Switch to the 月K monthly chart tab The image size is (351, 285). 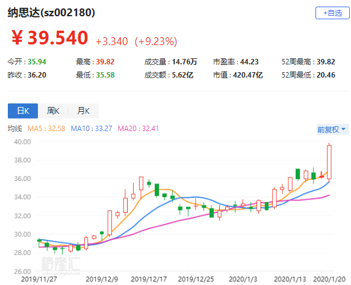[83, 111]
